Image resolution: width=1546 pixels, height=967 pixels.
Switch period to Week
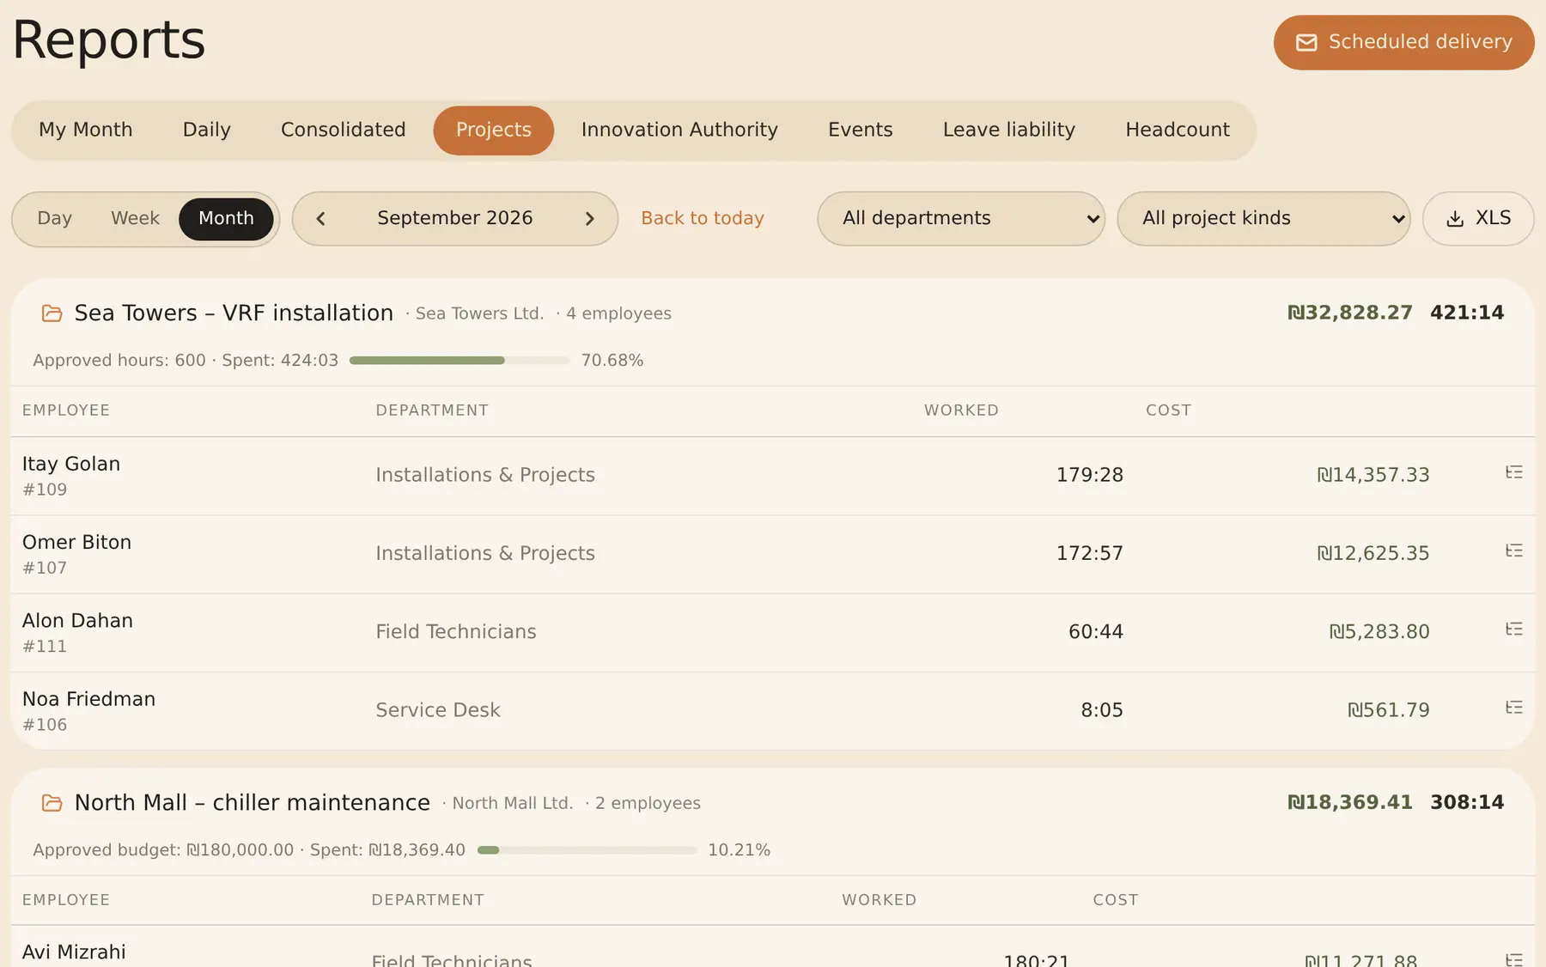click(x=135, y=218)
